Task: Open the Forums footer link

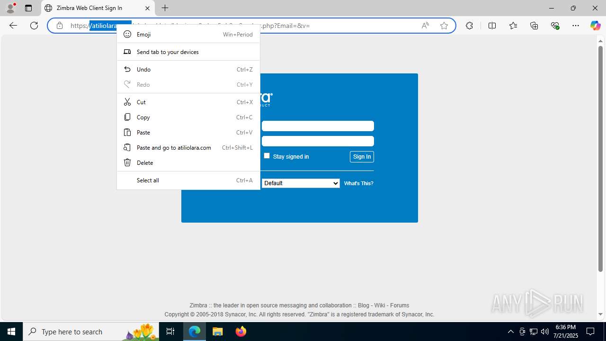Action: tap(400, 305)
